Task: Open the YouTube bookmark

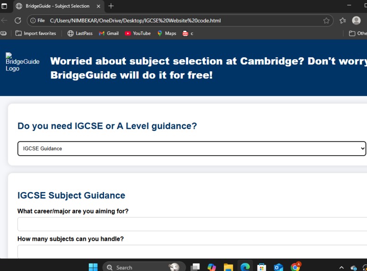Action: tap(138, 34)
